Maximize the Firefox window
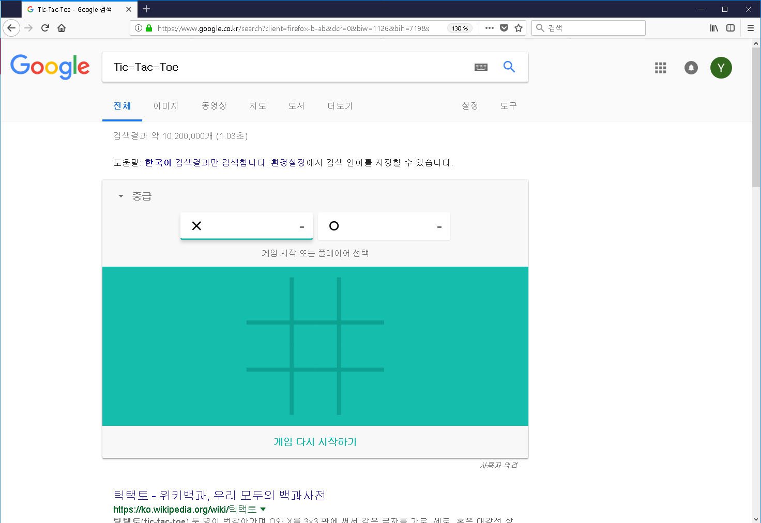 pyautogui.click(x=725, y=9)
